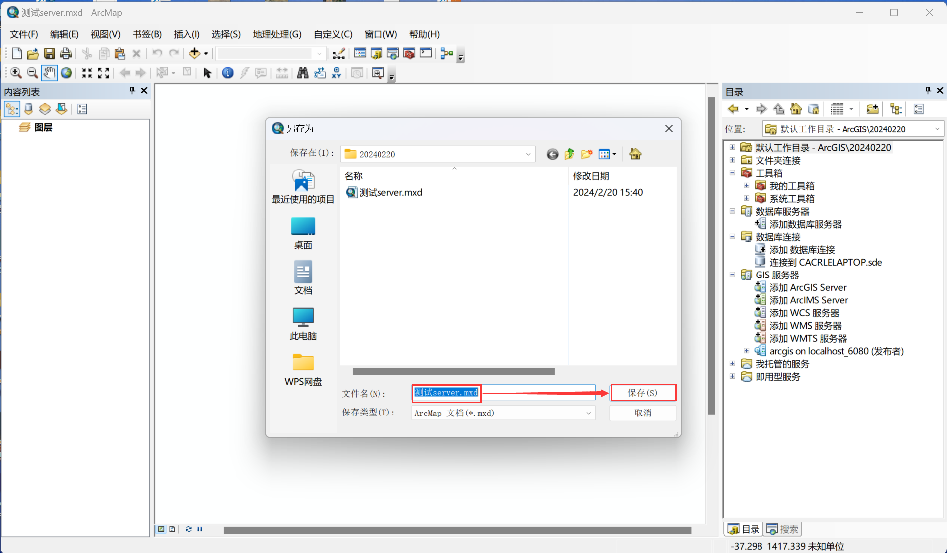
Task: Open table of contents Options icon
Action: [82, 109]
